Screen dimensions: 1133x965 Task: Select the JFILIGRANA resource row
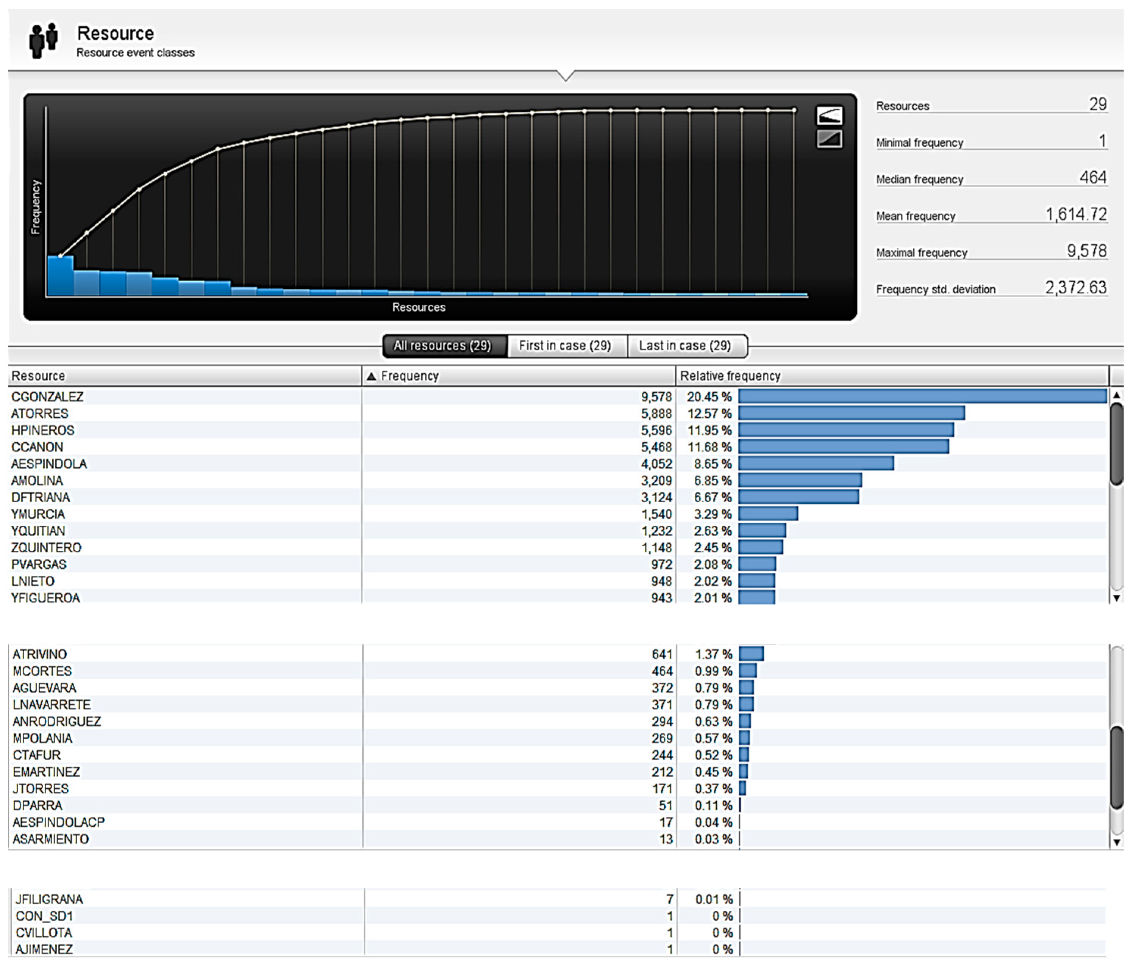[x=49, y=899]
